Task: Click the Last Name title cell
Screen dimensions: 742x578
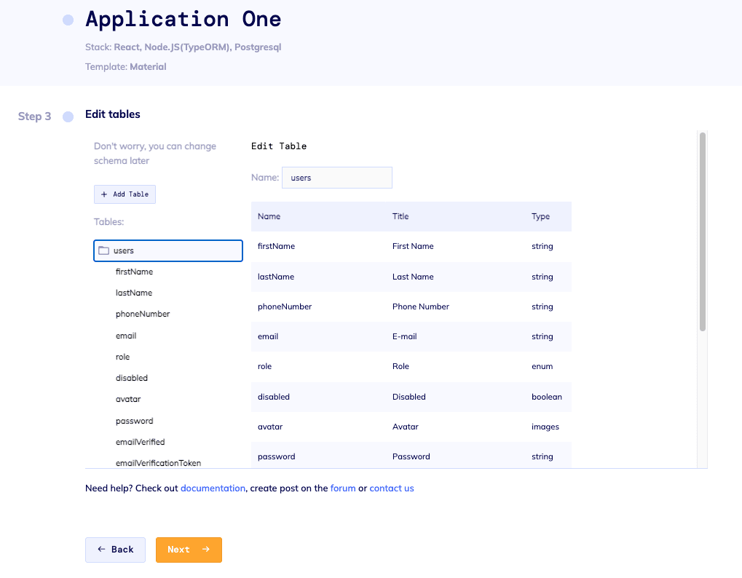Action: pos(413,277)
